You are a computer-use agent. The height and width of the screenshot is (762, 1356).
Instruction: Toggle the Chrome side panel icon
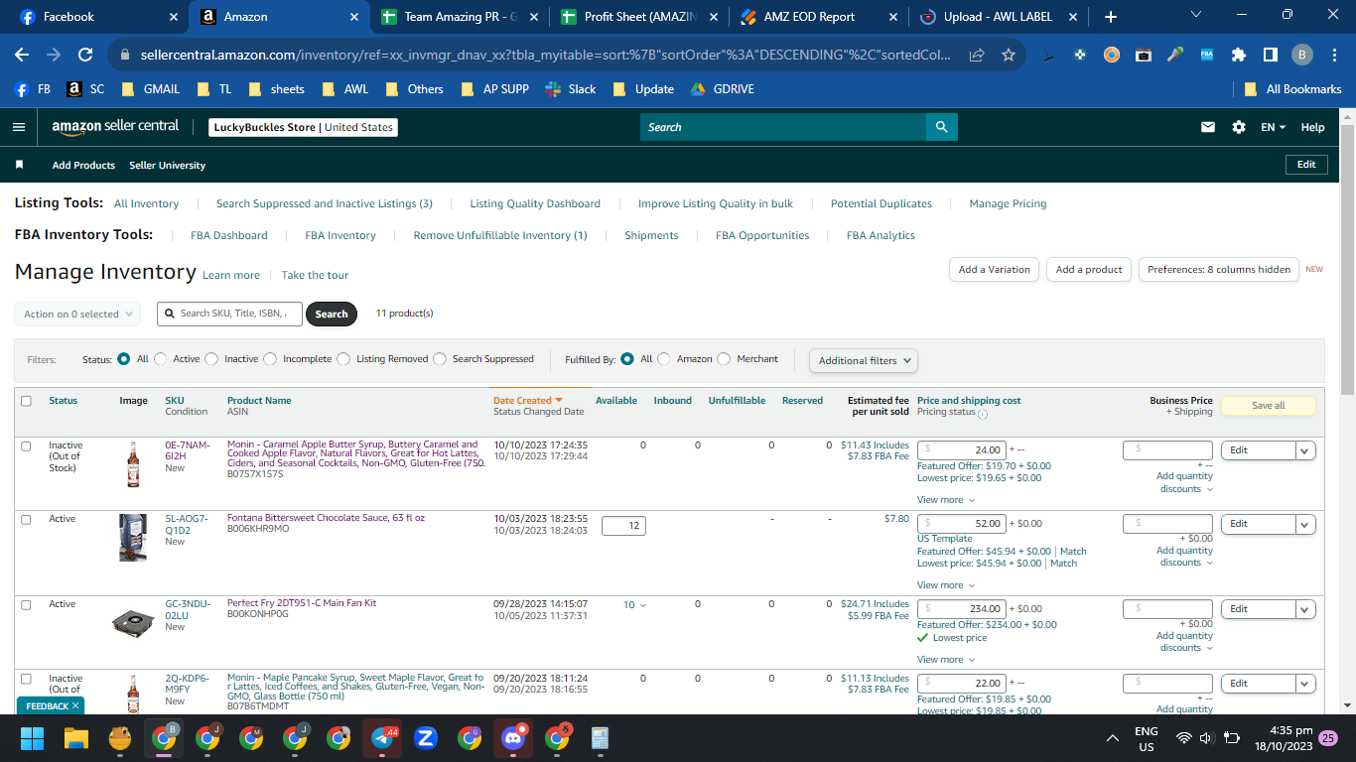point(1271,56)
